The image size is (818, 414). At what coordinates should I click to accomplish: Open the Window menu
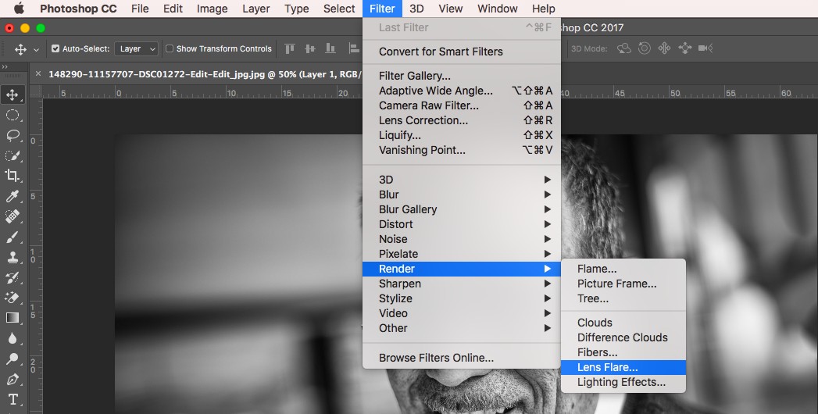(498, 9)
